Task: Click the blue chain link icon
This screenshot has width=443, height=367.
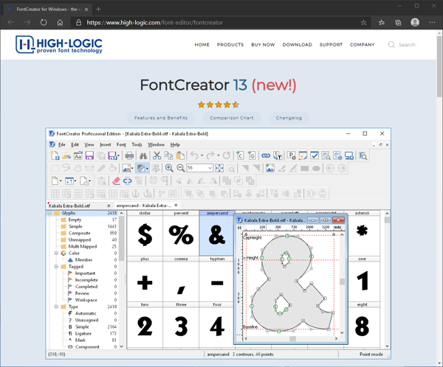Action: pyautogui.click(x=266, y=155)
